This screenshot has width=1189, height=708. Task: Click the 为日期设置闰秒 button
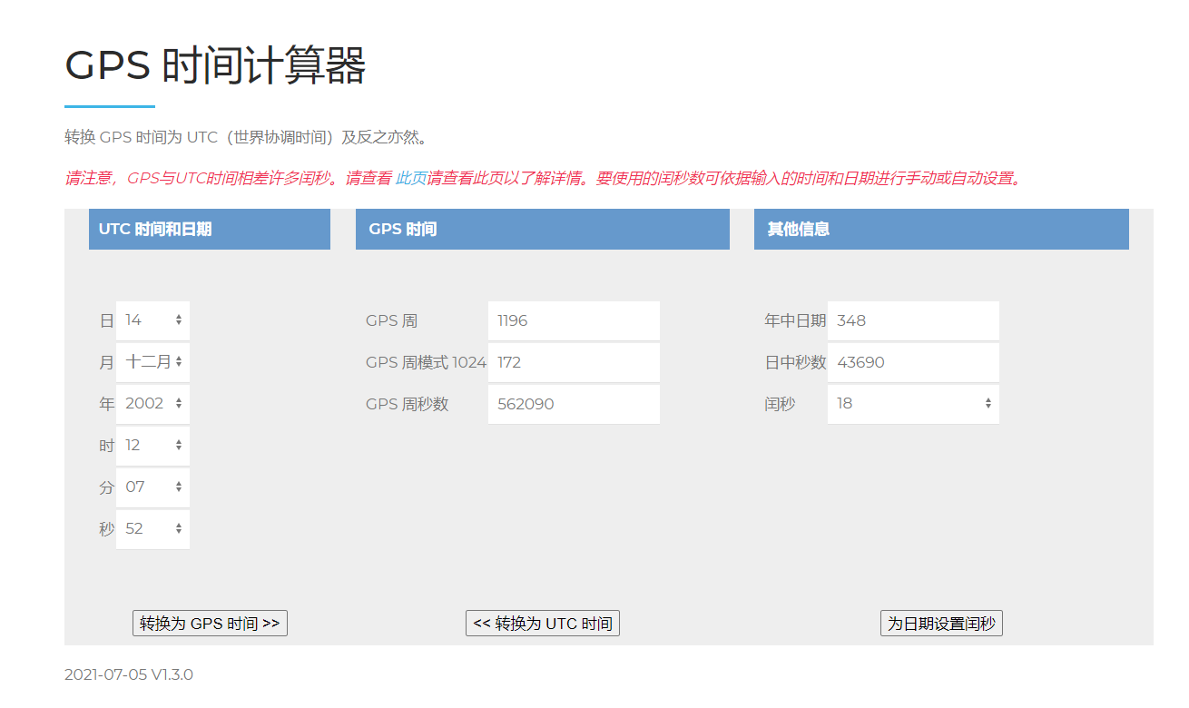coord(941,623)
